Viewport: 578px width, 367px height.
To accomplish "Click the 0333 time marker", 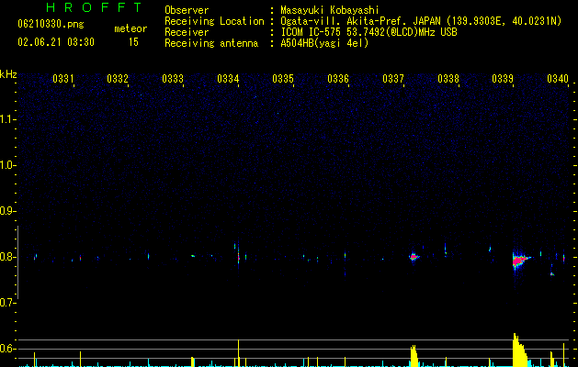I will [x=173, y=79].
